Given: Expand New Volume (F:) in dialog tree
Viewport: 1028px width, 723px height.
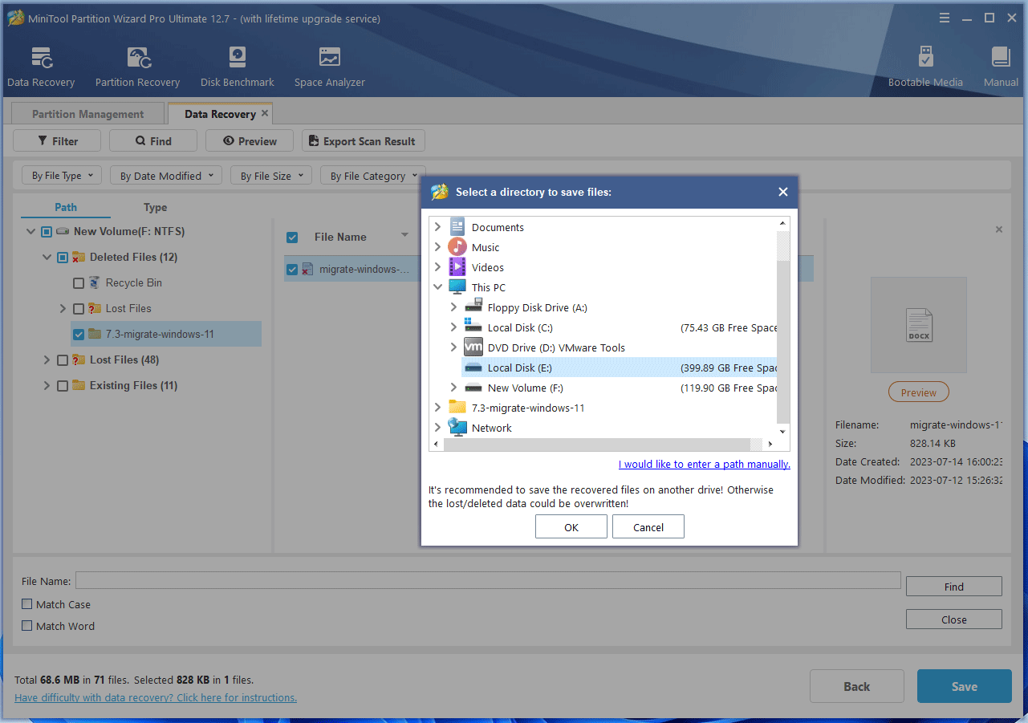Looking at the screenshot, I should click(x=454, y=388).
